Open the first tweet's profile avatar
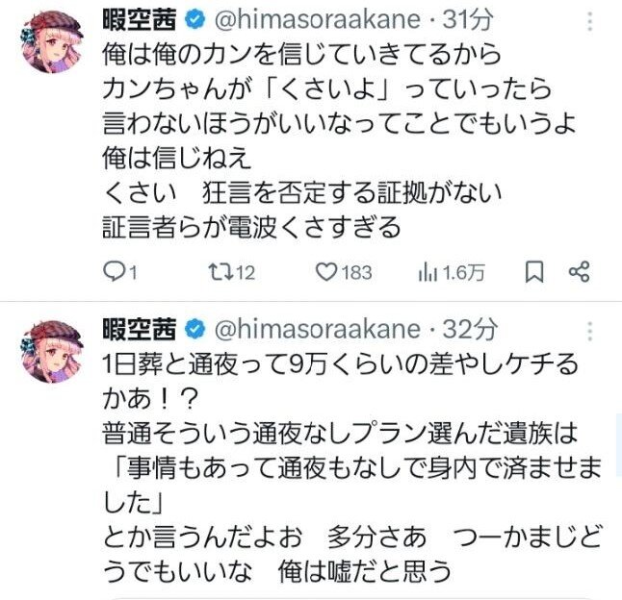 pos(52,41)
